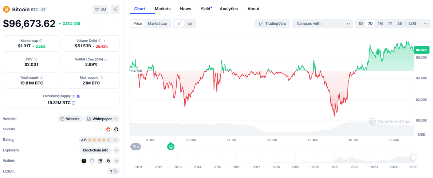Select the Ledger wallet icon
The width and height of the screenshot is (433, 178).
coord(100,161)
